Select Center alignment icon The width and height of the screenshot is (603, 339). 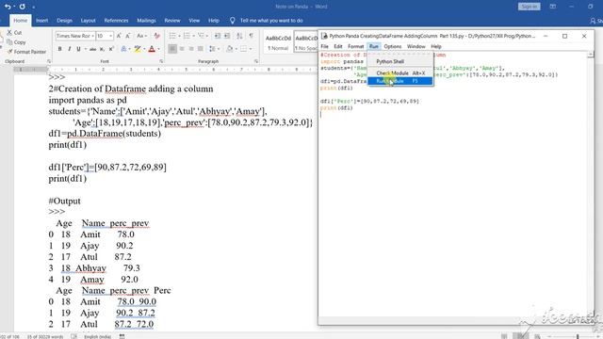tap(182, 49)
